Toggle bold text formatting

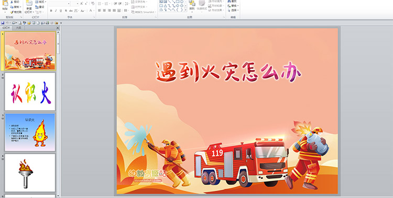(x=51, y=11)
